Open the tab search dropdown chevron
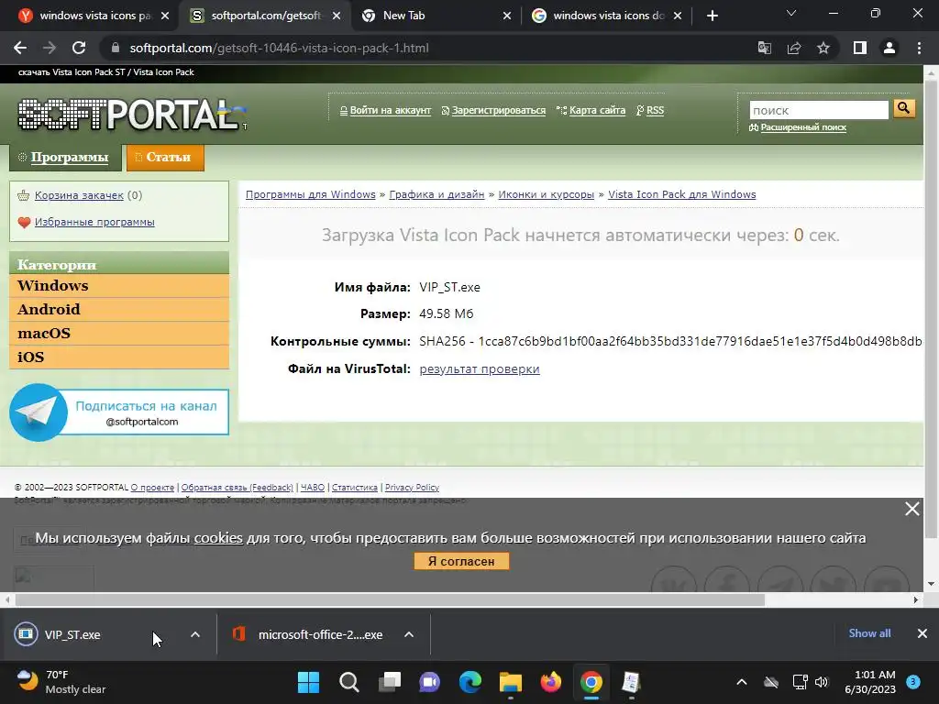Screen dimensions: 939x704 pyautogui.click(x=791, y=13)
